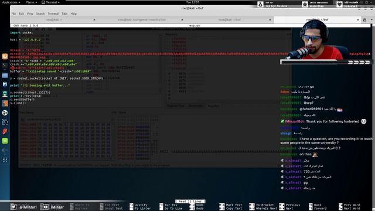
Task: Expand the tab list dropdown arrow
Action: coord(371,20)
